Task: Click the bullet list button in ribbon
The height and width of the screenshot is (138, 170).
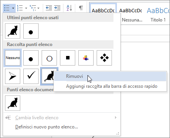Action: point(7,8)
